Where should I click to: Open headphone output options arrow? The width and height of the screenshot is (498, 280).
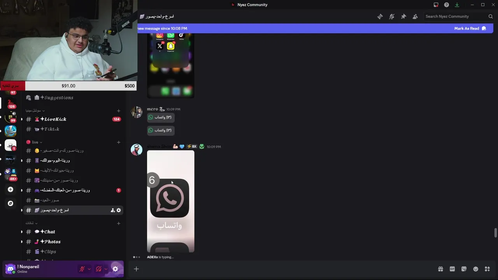pos(106,269)
